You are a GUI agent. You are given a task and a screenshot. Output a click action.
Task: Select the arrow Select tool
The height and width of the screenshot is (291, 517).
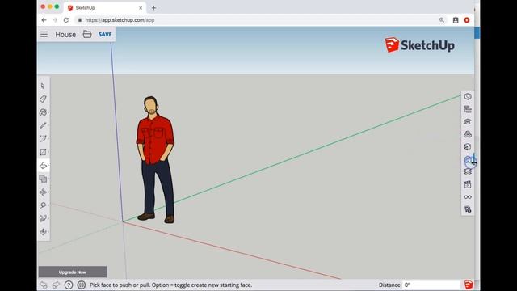(x=43, y=86)
